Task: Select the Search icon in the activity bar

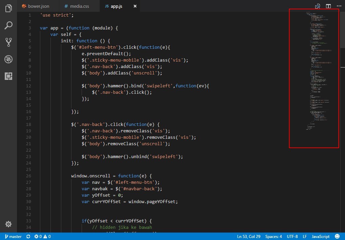Action: (x=8, y=25)
